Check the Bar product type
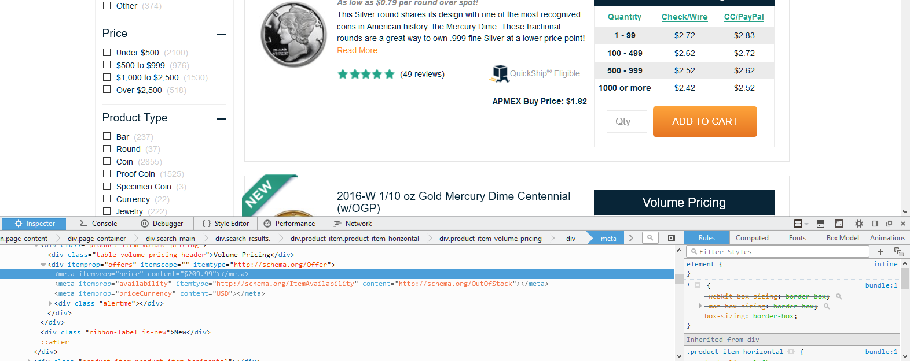 pos(107,136)
